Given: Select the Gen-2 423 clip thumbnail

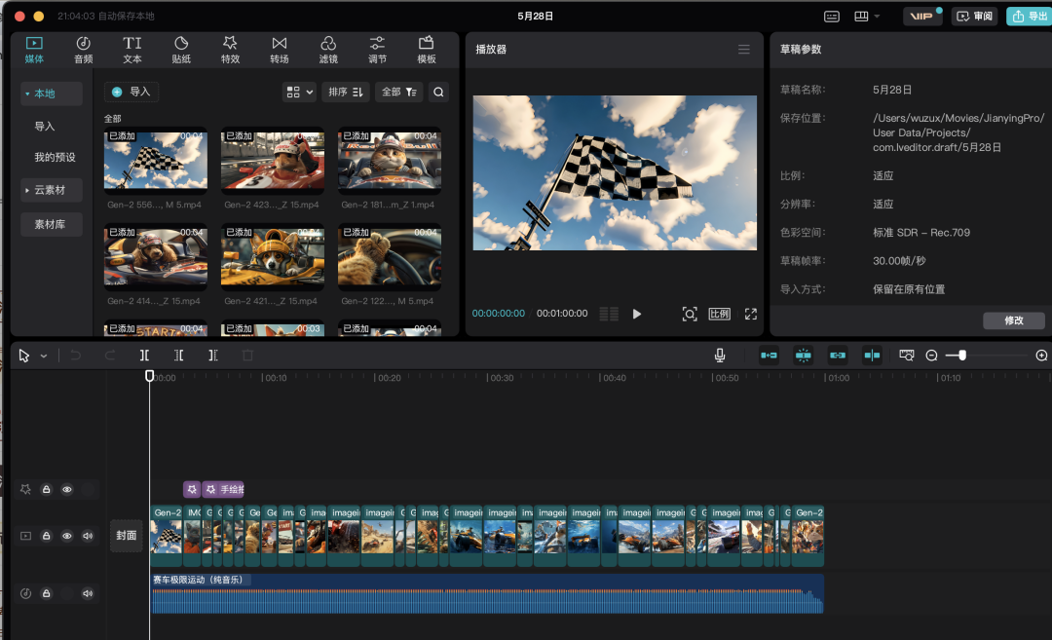Looking at the screenshot, I should [273, 160].
